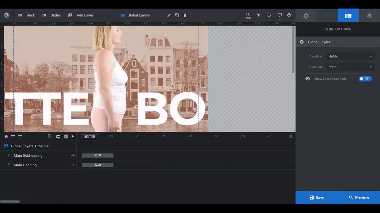Select the Main Subheading layer row

[x=38, y=156]
